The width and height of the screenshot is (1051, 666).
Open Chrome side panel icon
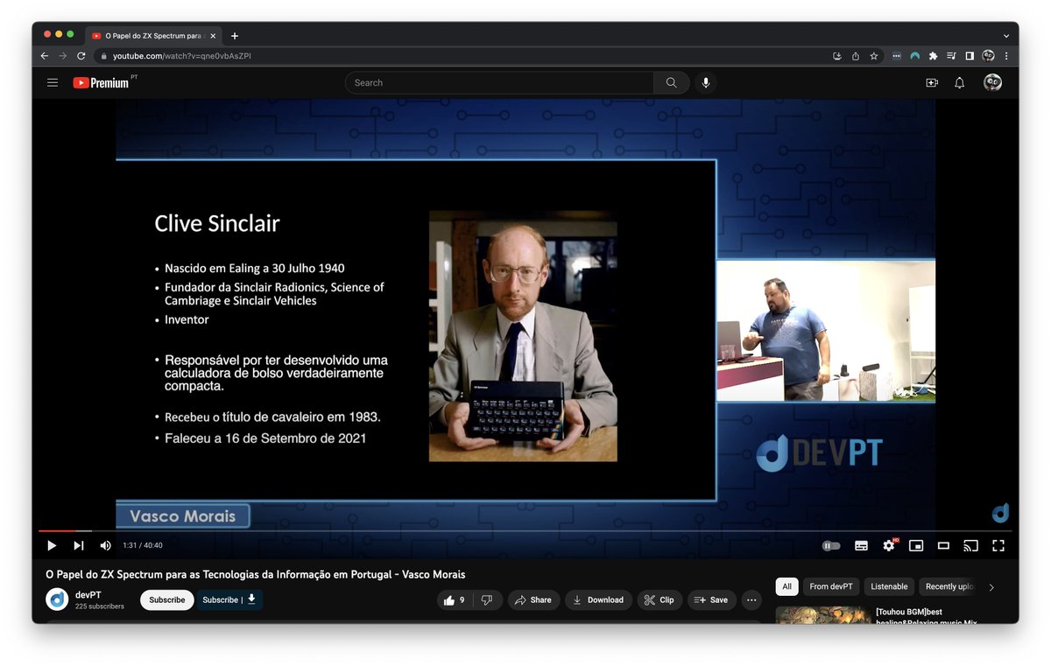click(x=970, y=56)
